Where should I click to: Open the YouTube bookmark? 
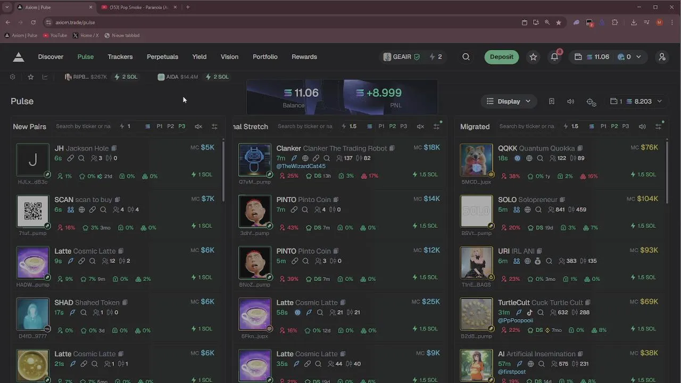pos(55,36)
